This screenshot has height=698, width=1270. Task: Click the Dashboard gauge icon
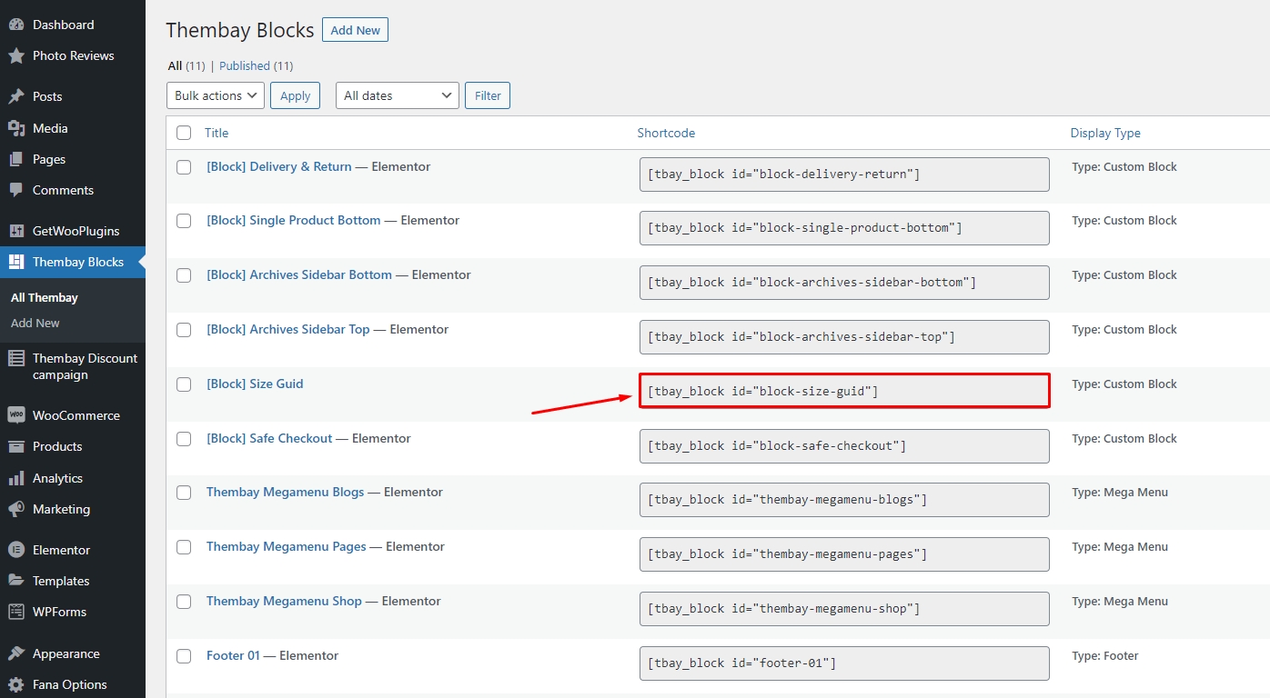(x=16, y=25)
